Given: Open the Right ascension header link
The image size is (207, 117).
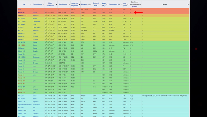Looking at the screenshot, I should (x=50, y=4).
